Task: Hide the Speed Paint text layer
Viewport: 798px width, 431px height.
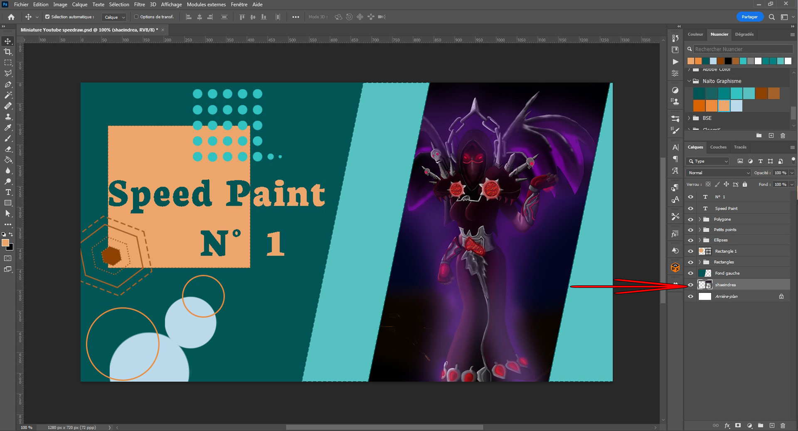Action: coord(691,208)
